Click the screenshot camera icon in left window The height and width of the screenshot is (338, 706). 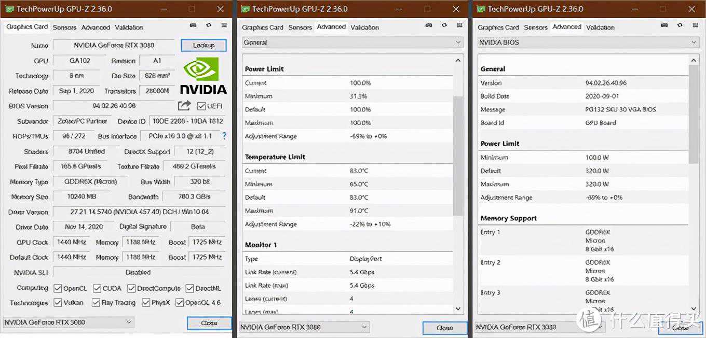[193, 25]
